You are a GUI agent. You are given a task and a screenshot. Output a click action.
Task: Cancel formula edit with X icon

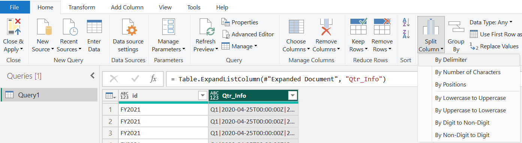(114, 79)
